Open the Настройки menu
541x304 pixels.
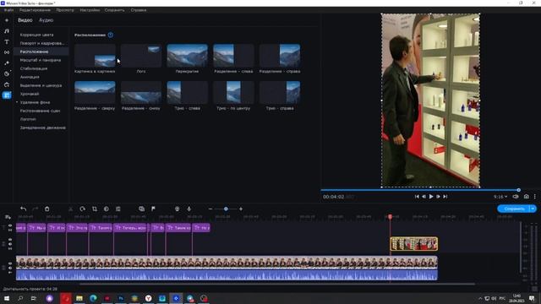[x=90, y=10]
